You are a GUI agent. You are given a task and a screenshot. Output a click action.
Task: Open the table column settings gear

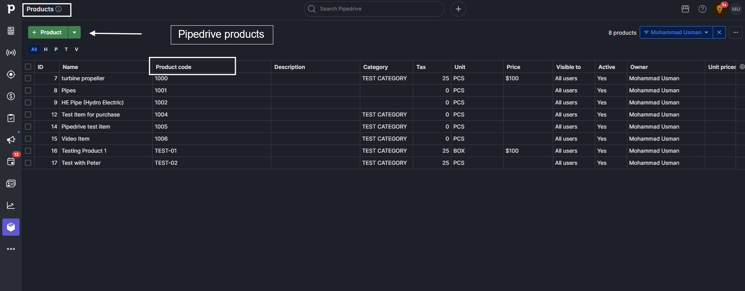(742, 67)
